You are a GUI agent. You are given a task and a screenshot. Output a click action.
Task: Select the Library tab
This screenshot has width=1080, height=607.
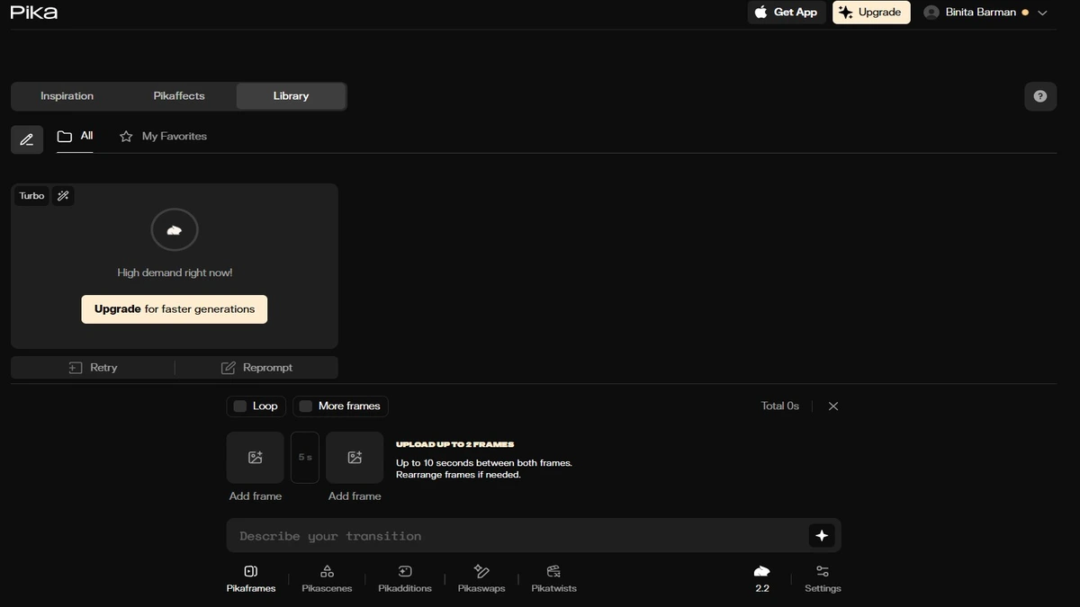pos(291,96)
